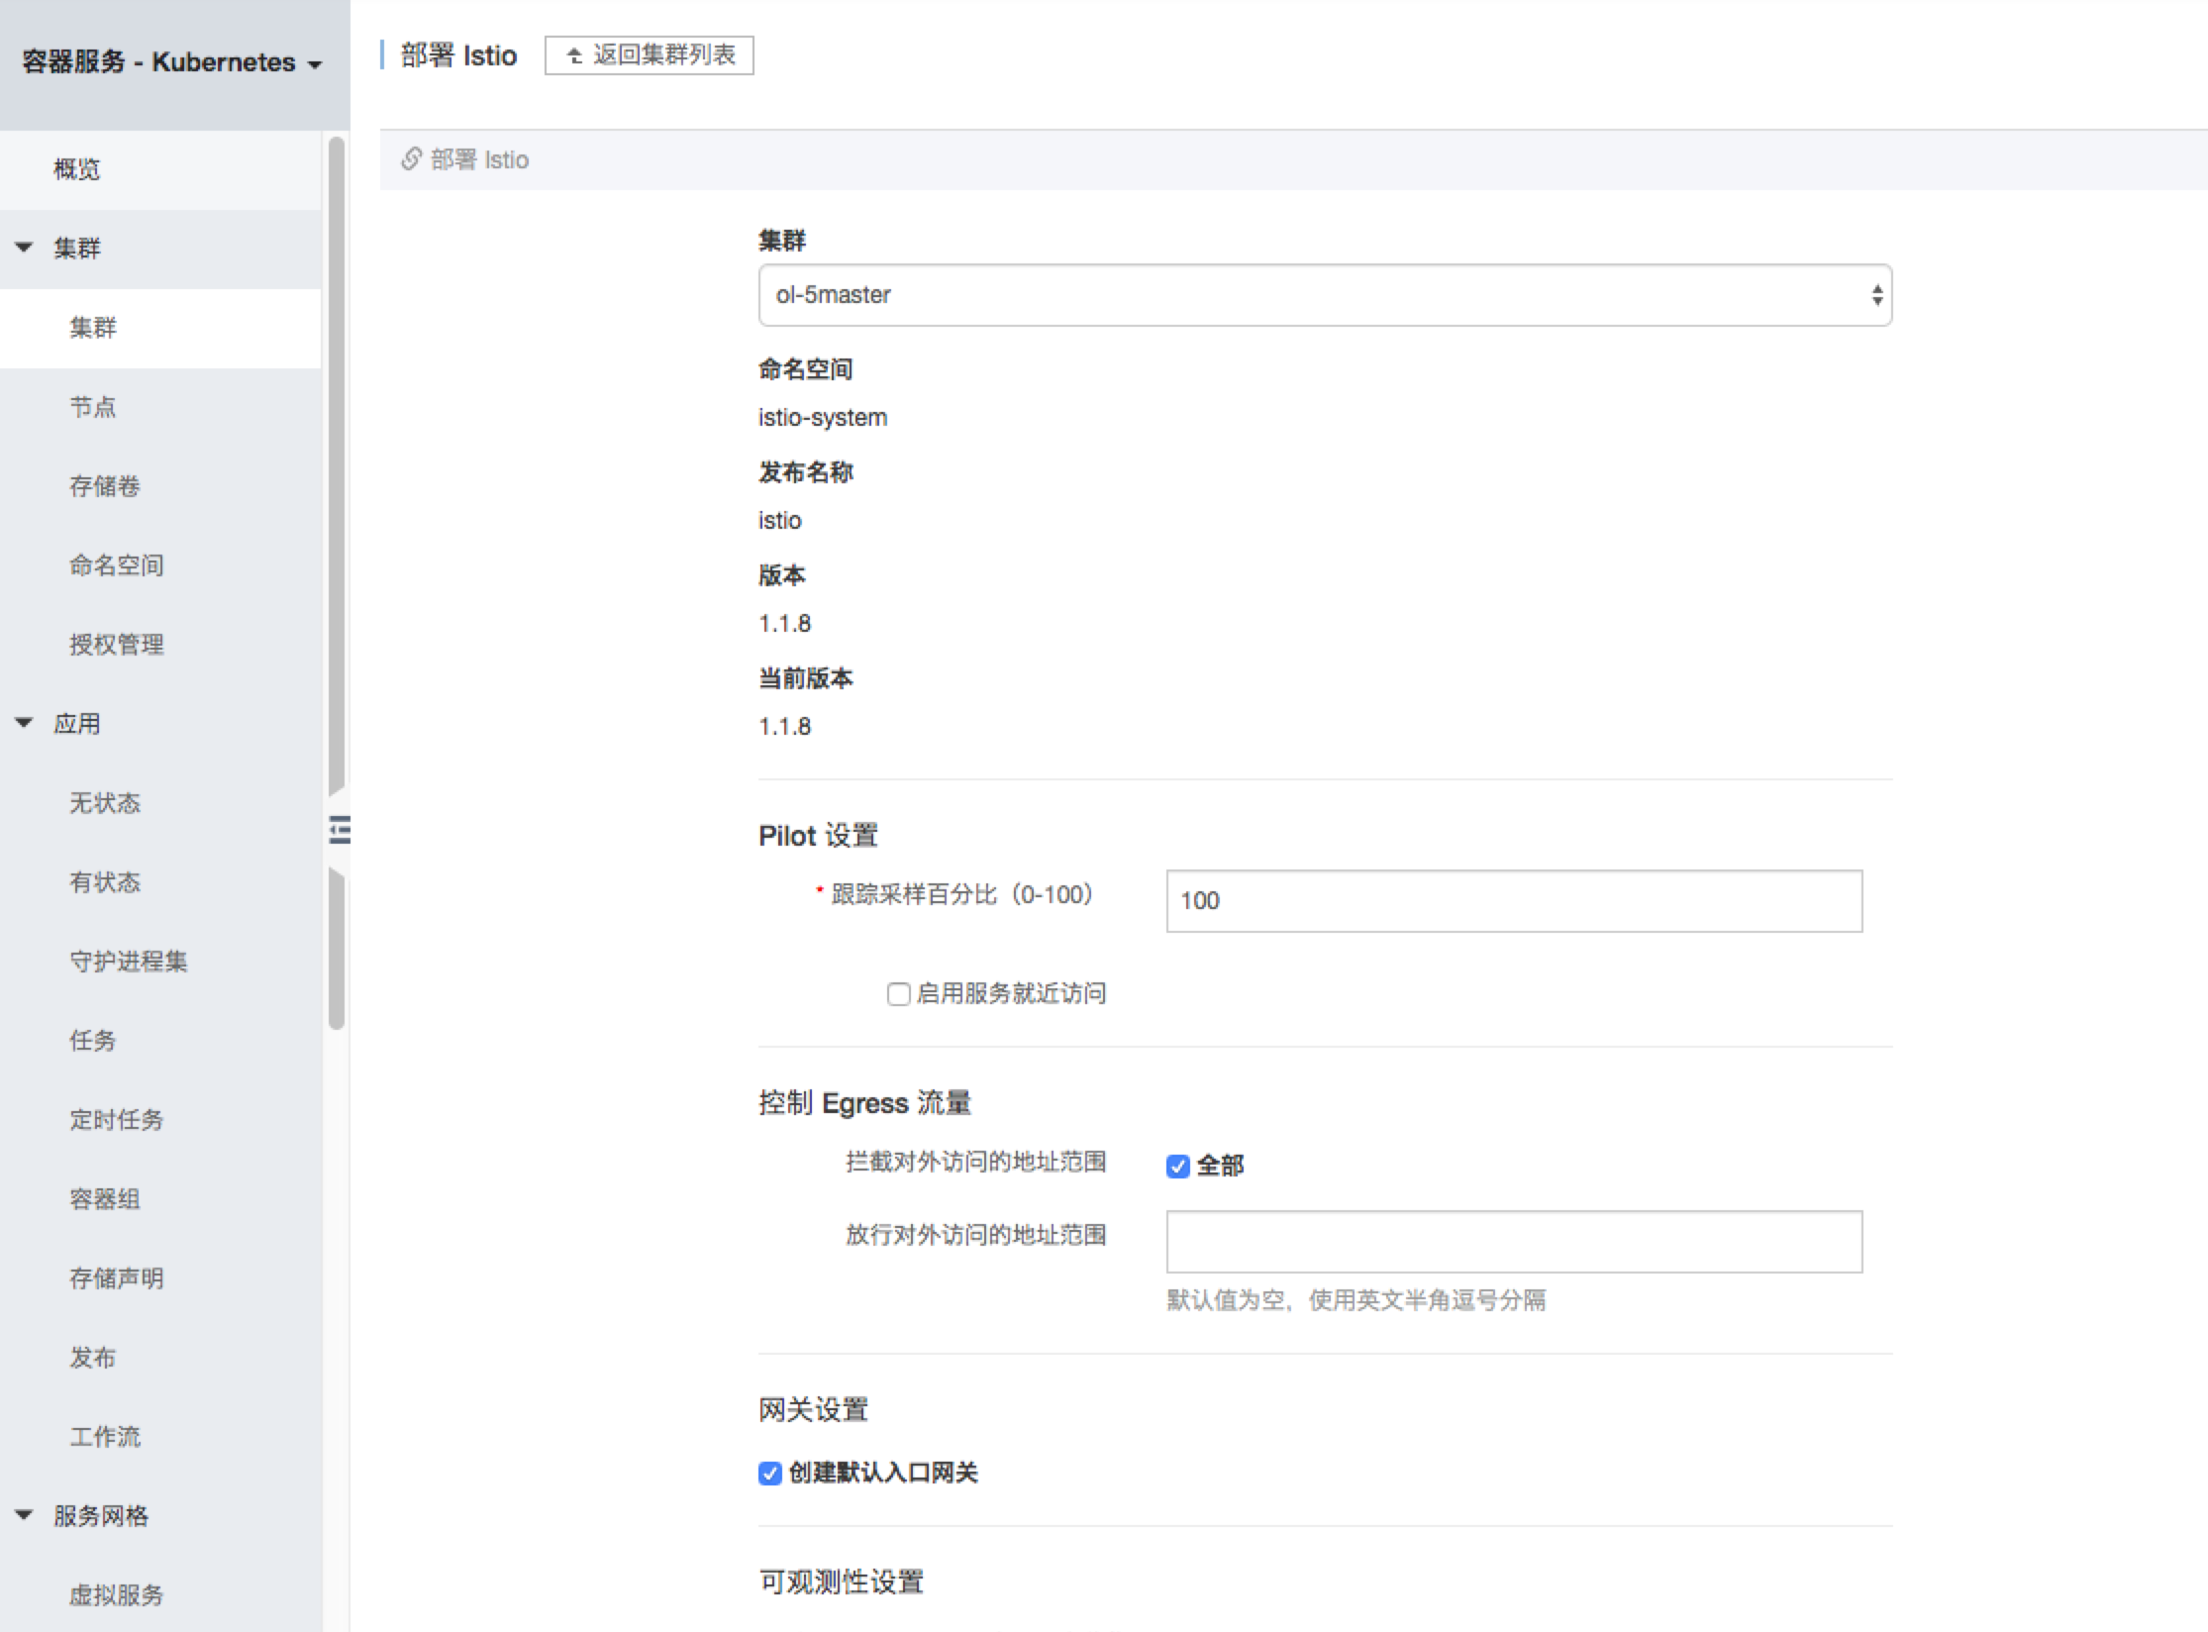
Task: Click the 默认值为空 hint text
Action: [1356, 1300]
